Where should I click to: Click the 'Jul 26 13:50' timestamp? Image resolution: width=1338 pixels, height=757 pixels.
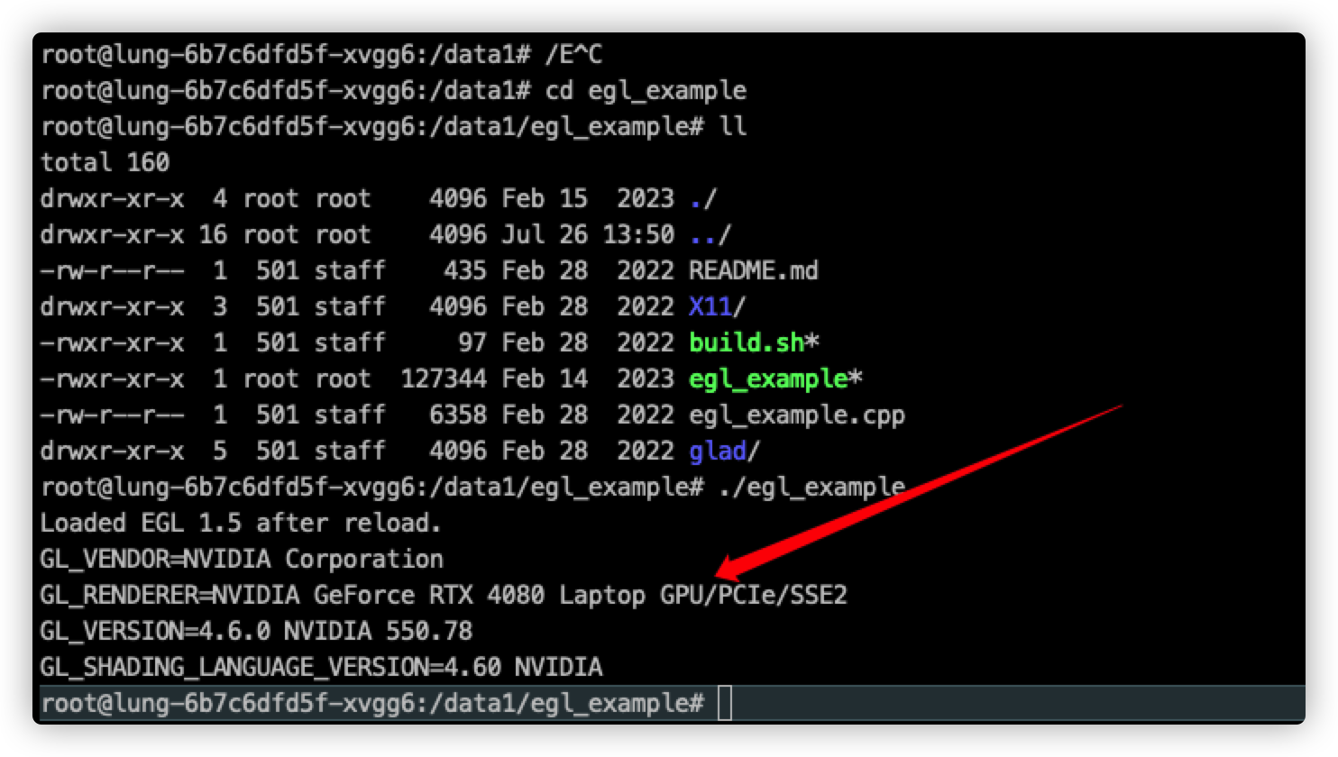[588, 234]
